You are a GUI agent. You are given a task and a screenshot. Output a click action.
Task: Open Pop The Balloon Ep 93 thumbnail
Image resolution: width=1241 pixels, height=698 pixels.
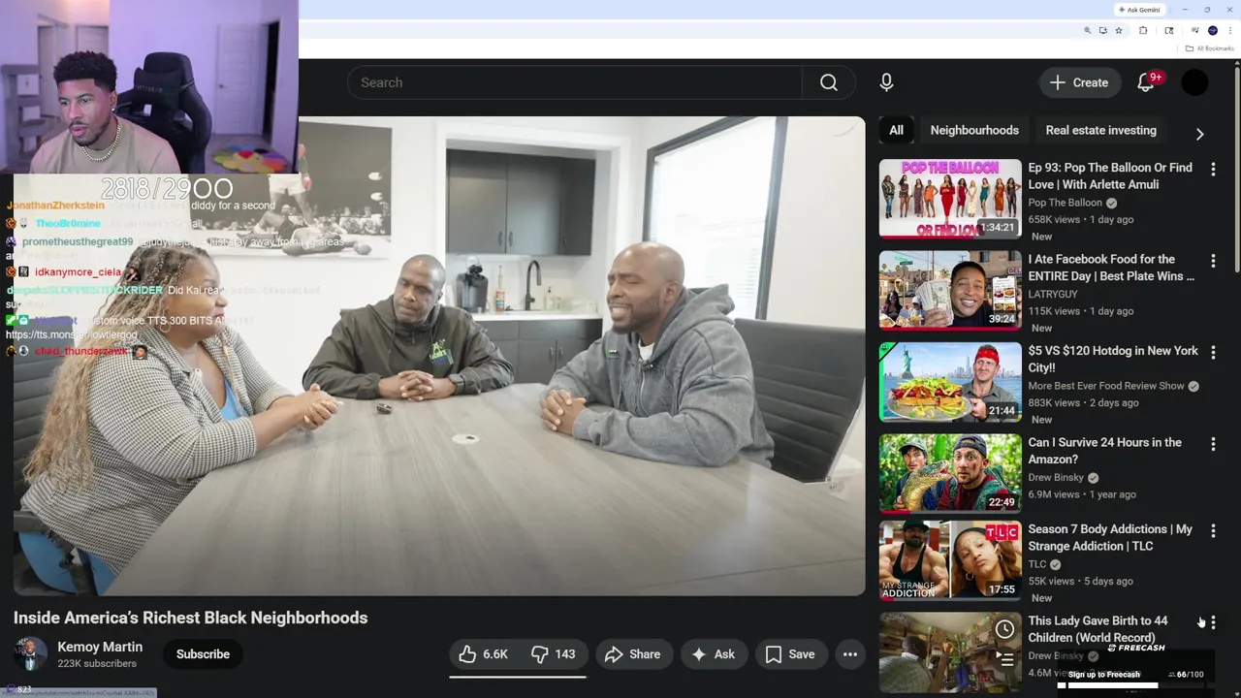(950, 198)
